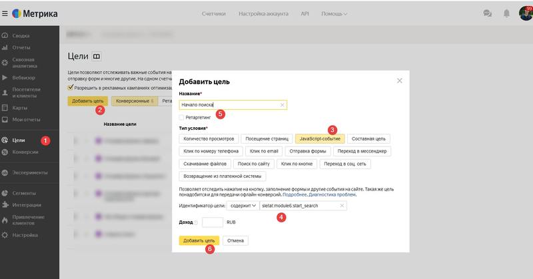Select Клик по номеру телефона condition
Image resolution: width=533 pixels, height=279 pixels.
(x=211, y=151)
